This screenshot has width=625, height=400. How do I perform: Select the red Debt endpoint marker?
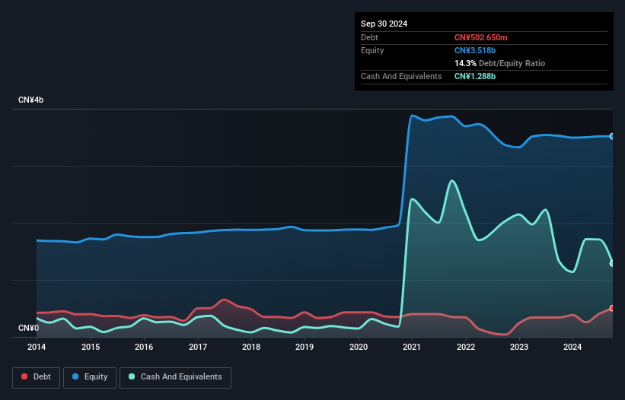point(612,309)
